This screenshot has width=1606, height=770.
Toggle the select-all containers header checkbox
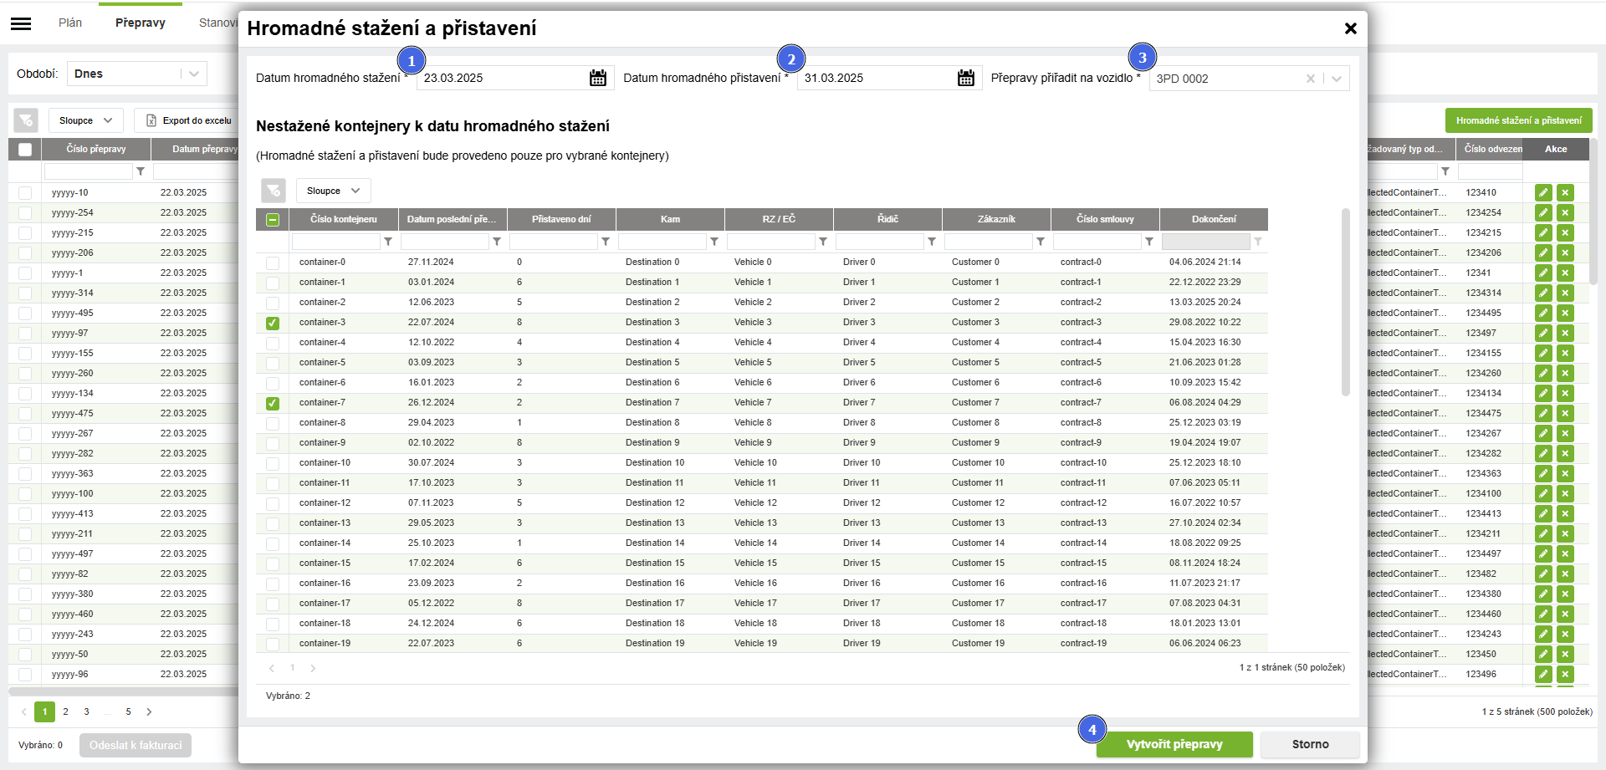[273, 220]
